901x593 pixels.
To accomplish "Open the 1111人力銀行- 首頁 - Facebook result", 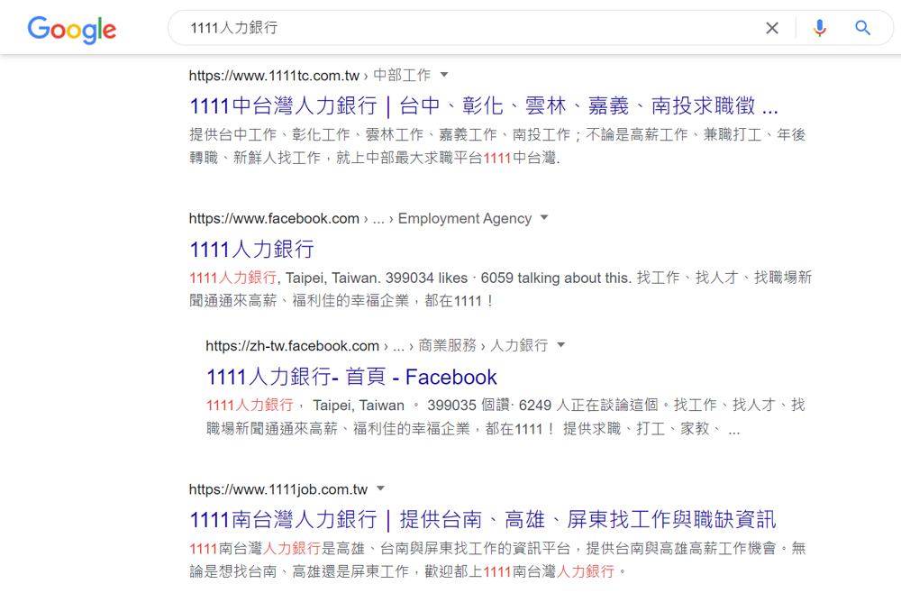I will [x=351, y=377].
